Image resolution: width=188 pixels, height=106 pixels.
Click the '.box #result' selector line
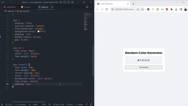point(21,65)
